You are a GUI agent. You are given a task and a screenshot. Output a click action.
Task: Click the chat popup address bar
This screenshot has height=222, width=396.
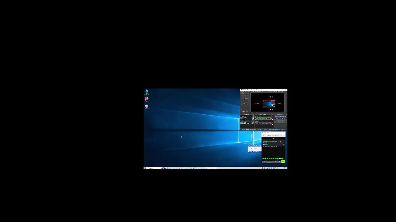[273, 135]
